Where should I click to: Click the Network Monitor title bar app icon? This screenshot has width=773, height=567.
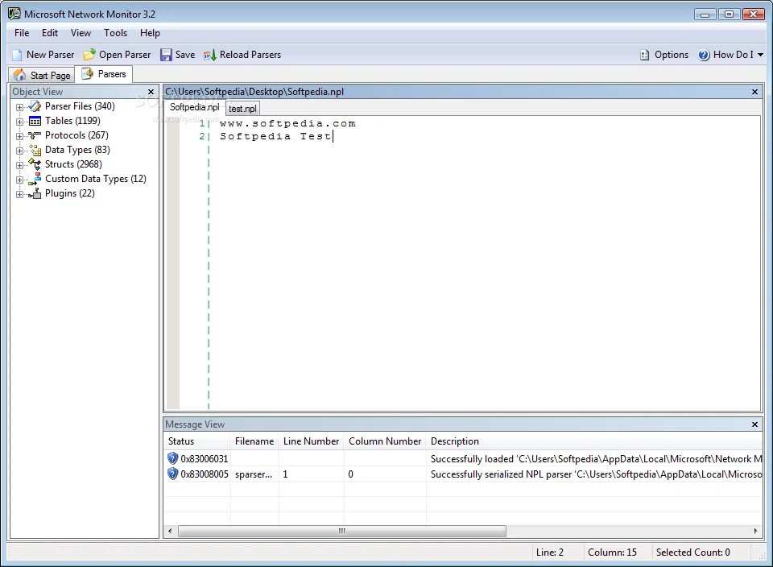coord(14,14)
